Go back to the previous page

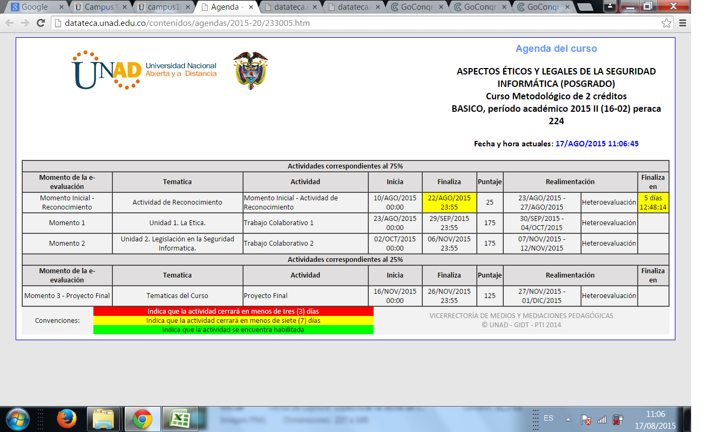(10, 23)
